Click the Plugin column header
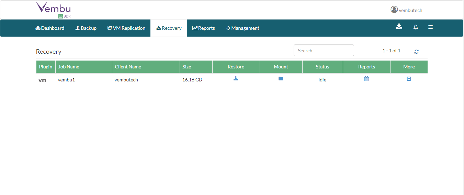The height and width of the screenshot is (195, 464). [x=46, y=67]
